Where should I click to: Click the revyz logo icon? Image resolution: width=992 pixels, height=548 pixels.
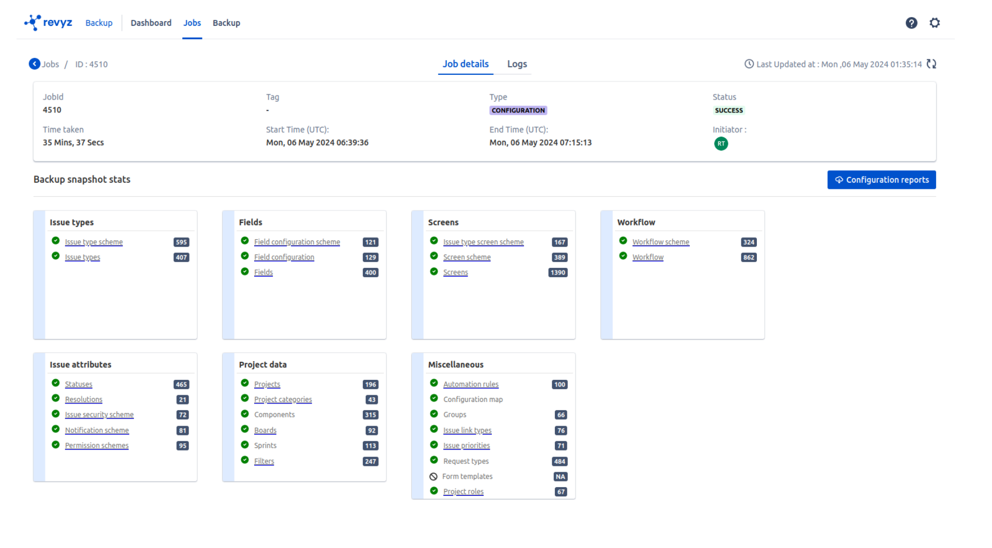coord(33,23)
